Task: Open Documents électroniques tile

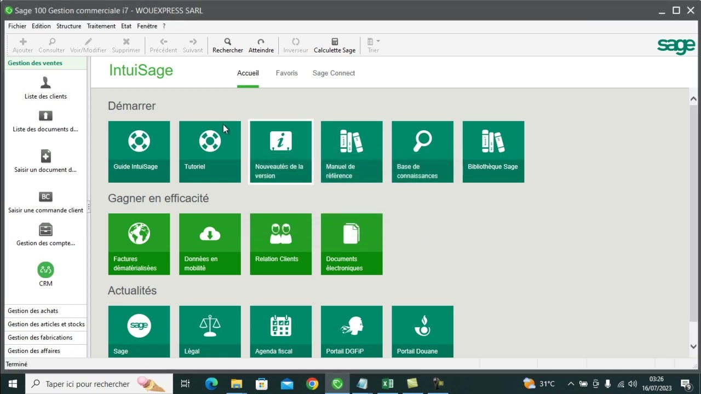Action: [352, 244]
